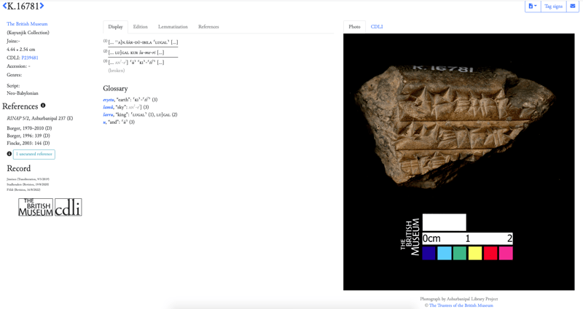The width and height of the screenshot is (583, 309).
Task: Open Trustees of the British Museum link
Action: pos(461,305)
